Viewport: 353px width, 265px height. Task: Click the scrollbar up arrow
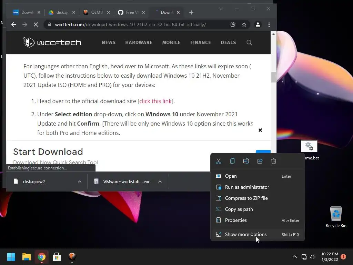(273, 34)
